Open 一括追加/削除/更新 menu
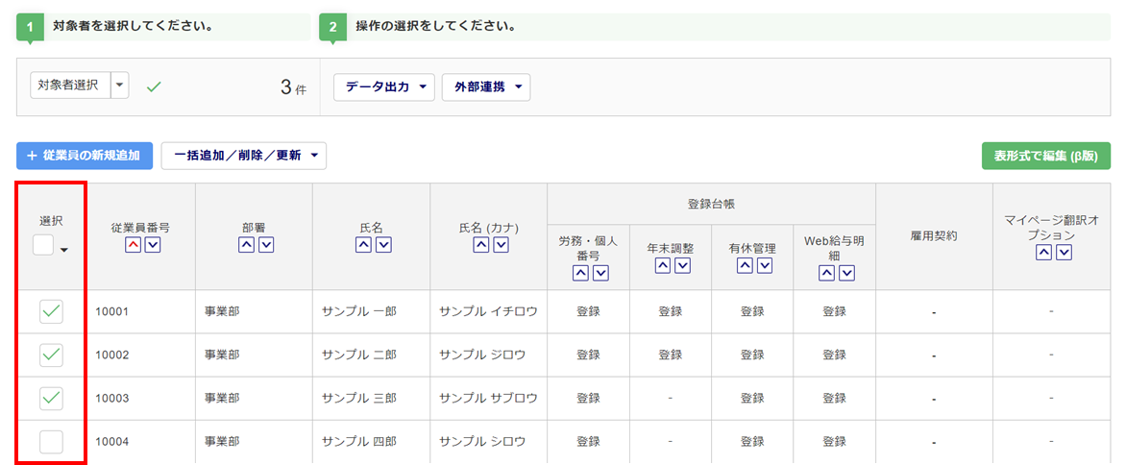Viewport: 1126px width, 465px height. coord(244,156)
